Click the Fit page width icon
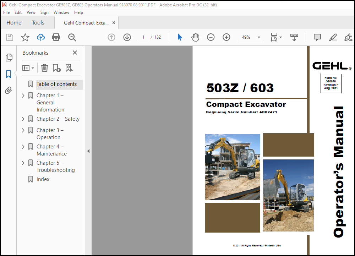Screen dimensions: 355x256 click(x=274, y=37)
